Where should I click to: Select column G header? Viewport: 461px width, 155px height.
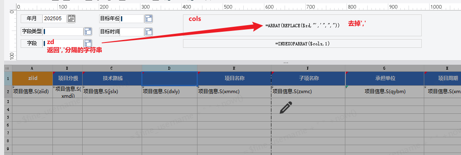pos(385,68)
